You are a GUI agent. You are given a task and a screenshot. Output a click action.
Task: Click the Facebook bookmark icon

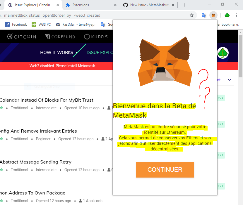tap(7, 25)
